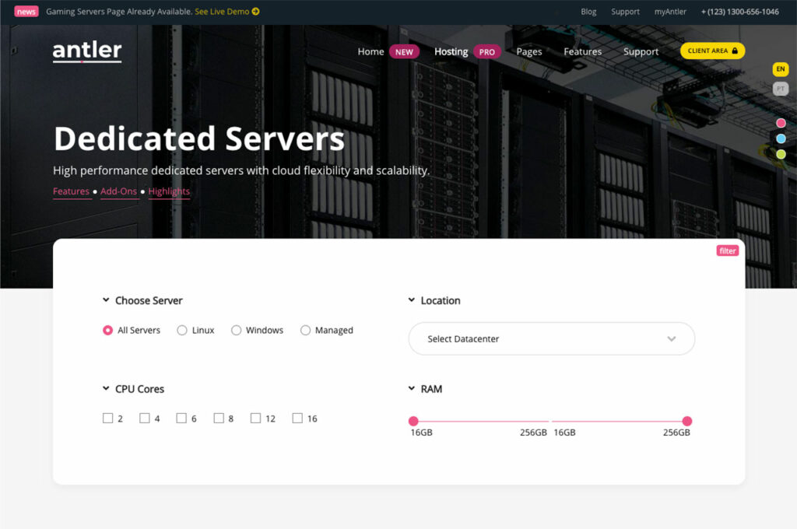Viewport: 797px width, 529px height.
Task: Open Client Area with lock icon
Action: pyautogui.click(x=712, y=51)
